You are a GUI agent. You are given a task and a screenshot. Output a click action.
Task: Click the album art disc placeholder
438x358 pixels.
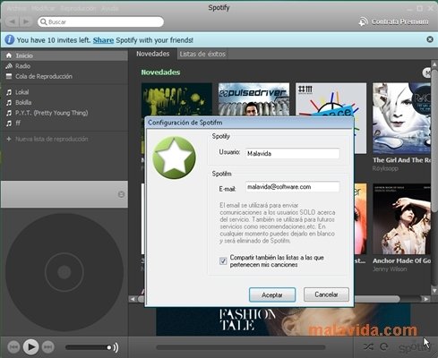[x=64, y=272]
